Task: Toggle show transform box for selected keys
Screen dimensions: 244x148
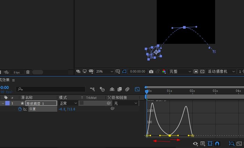Action: [210, 144]
